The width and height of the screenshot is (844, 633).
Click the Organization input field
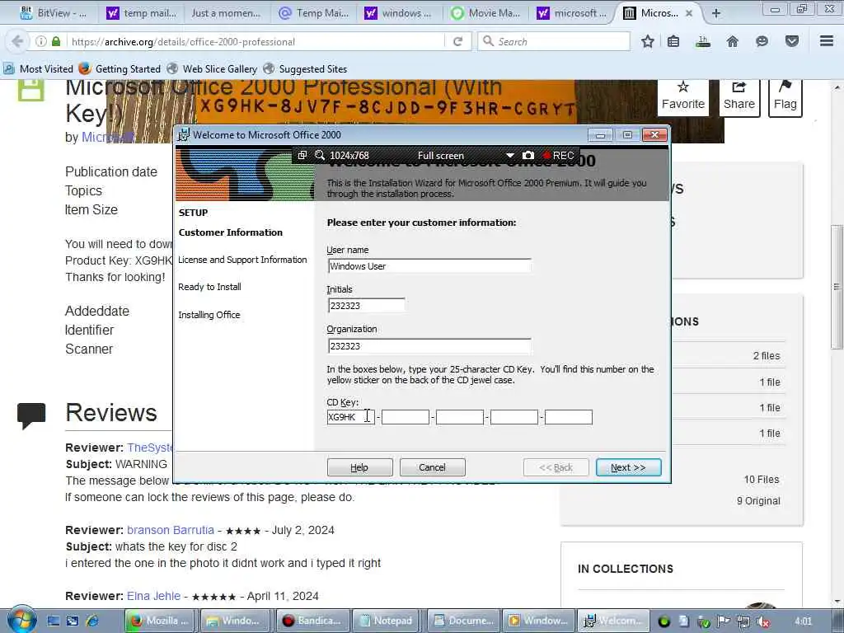tap(429, 345)
